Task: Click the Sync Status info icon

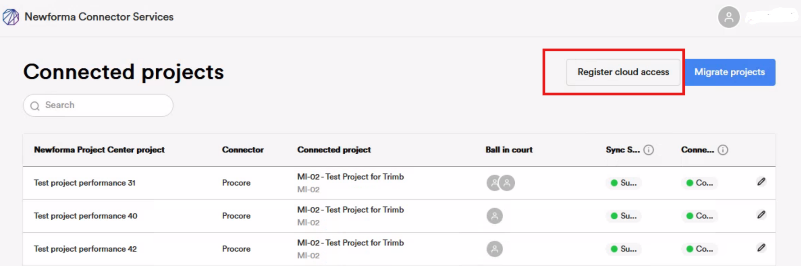Action: pyautogui.click(x=648, y=150)
